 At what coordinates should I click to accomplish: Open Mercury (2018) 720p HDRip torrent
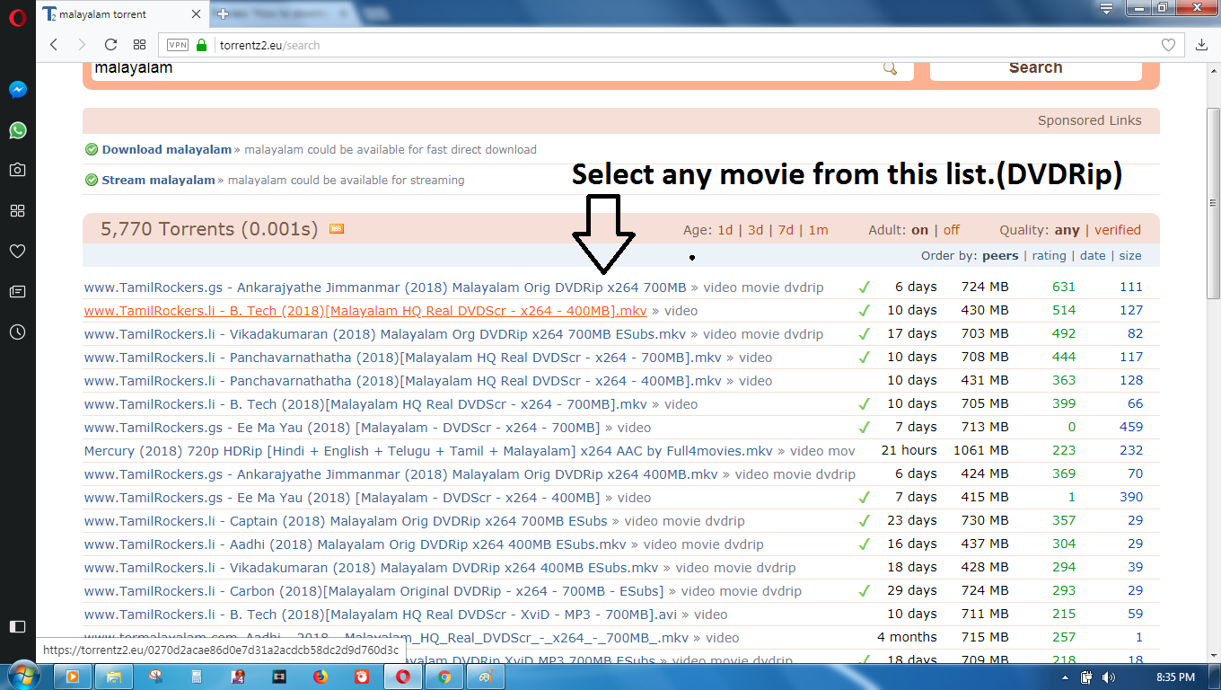pyautogui.click(x=428, y=451)
